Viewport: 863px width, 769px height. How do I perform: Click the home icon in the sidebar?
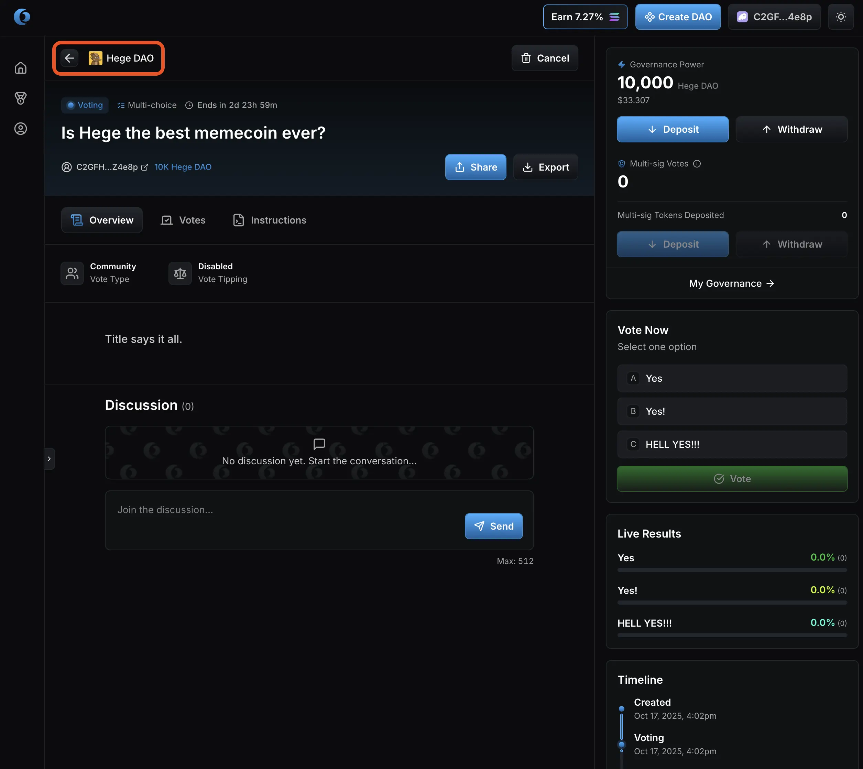[20, 68]
